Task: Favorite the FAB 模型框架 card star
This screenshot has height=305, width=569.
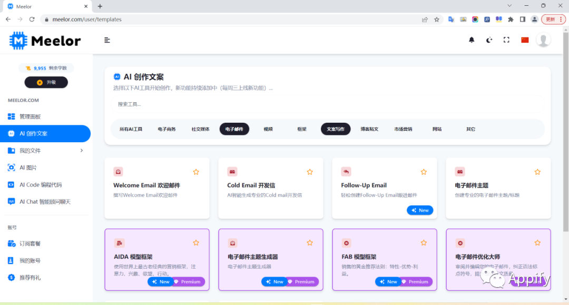Action: (424, 243)
